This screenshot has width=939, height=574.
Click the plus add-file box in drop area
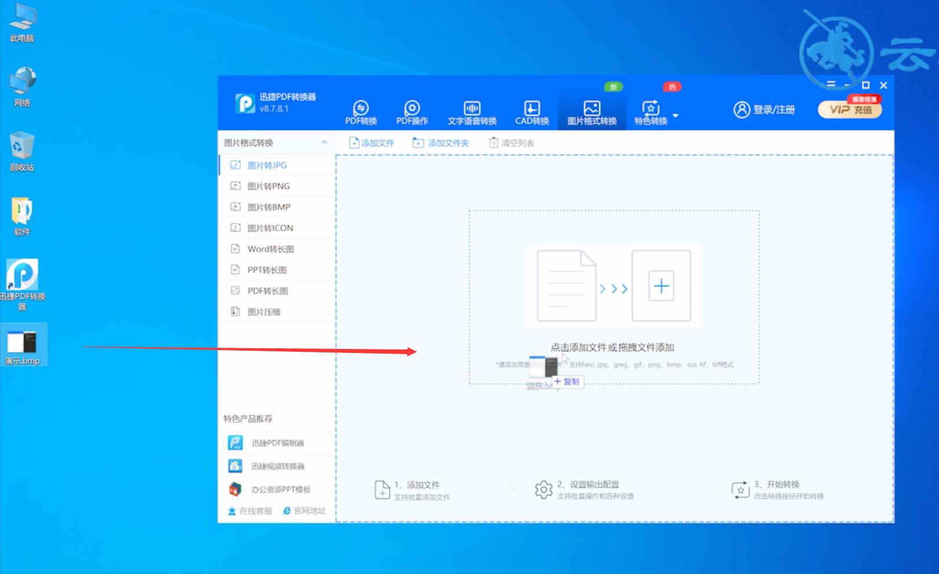tap(661, 286)
